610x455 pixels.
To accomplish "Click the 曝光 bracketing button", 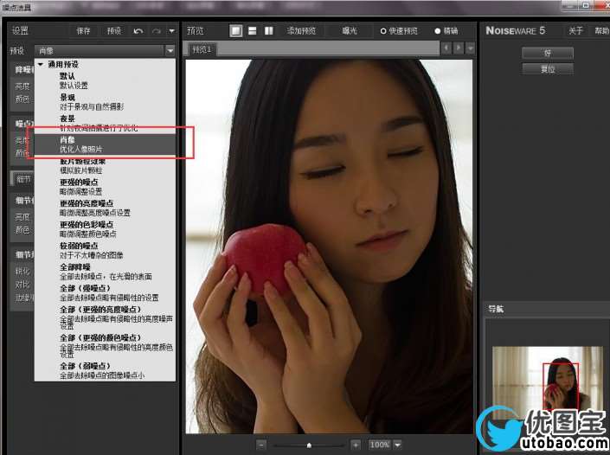I will [349, 31].
